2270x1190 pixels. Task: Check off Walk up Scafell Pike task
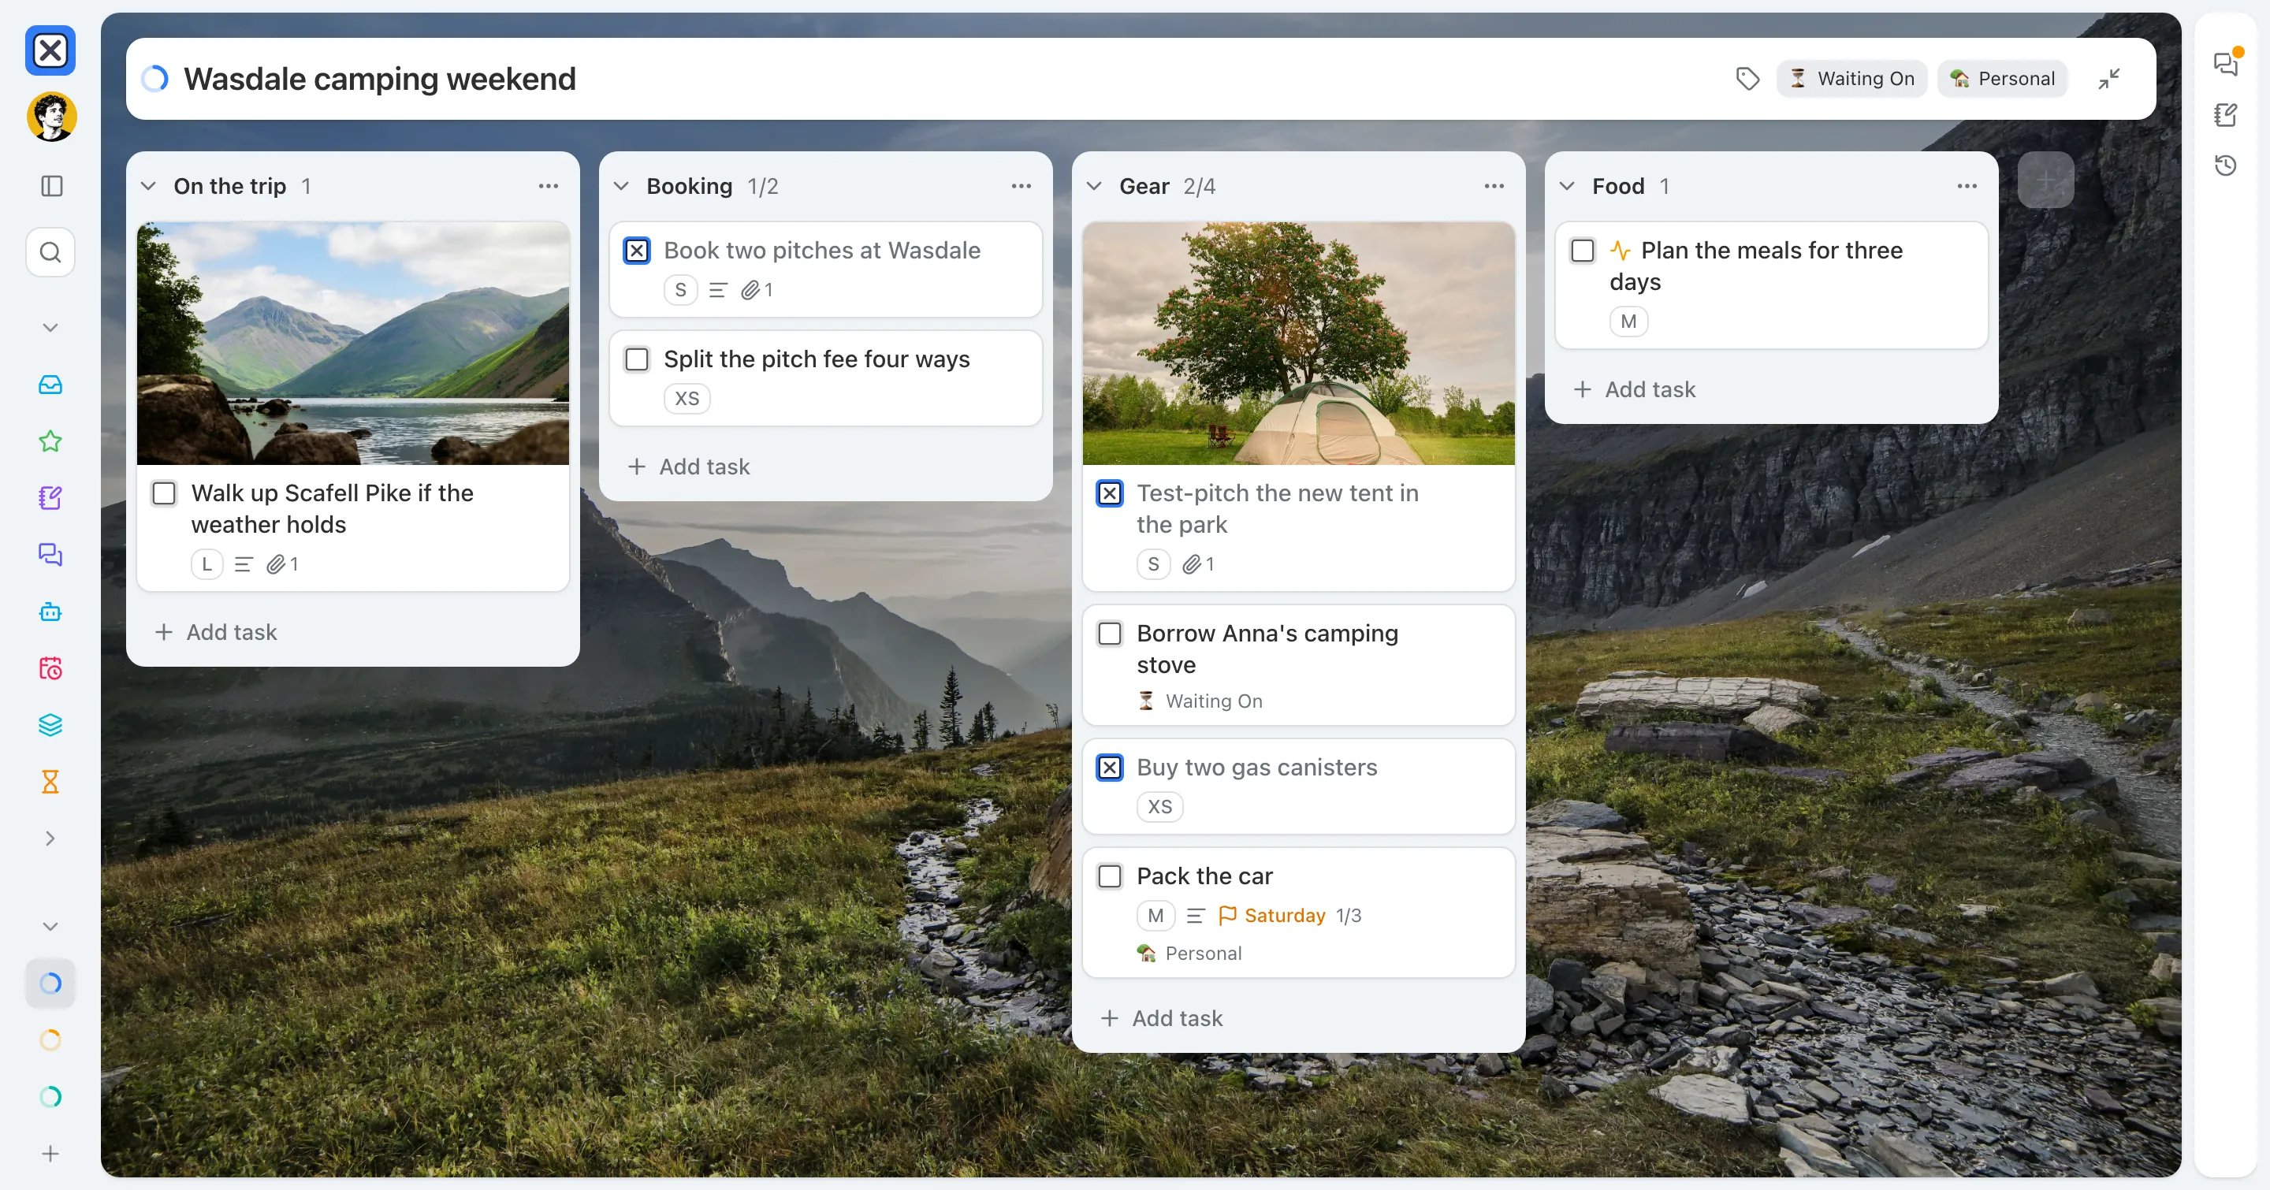pos(165,493)
